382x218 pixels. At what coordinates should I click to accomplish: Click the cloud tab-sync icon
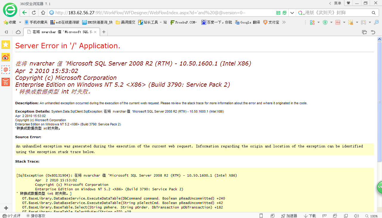(x=18, y=32)
